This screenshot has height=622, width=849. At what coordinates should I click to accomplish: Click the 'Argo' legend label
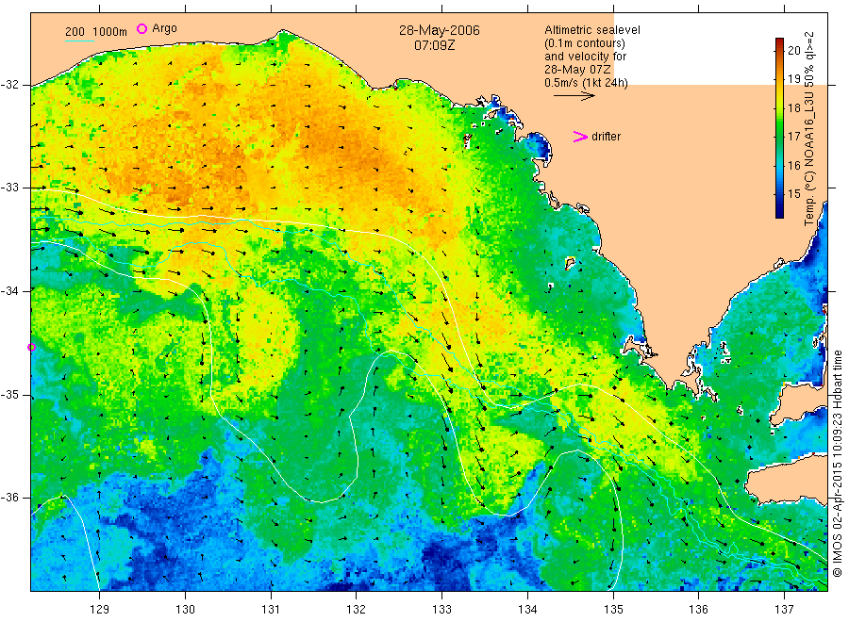(164, 28)
